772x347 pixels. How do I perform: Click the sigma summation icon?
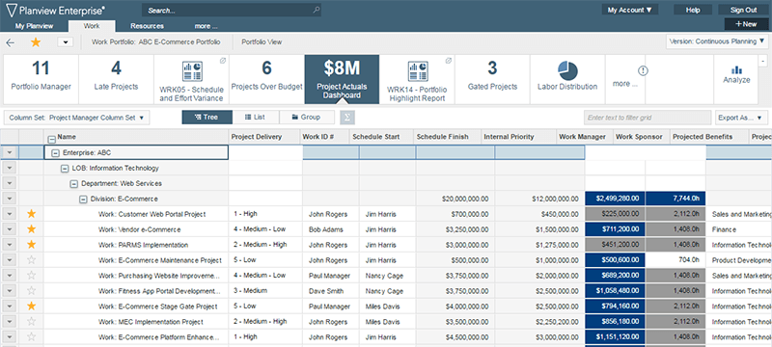(x=347, y=118)
